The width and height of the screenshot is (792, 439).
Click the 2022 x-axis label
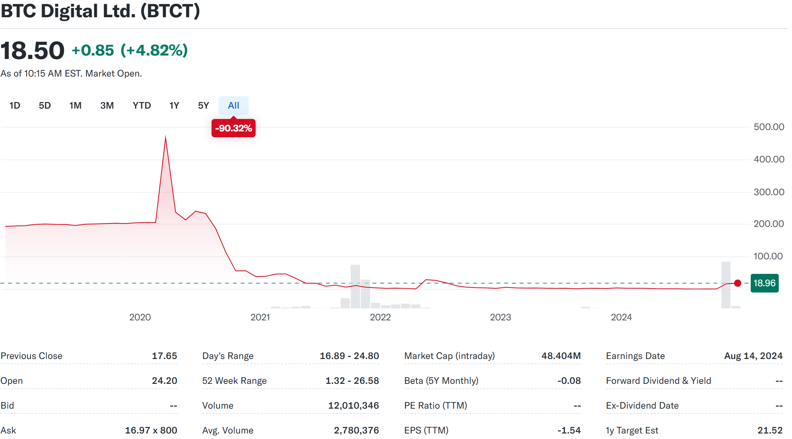pyautogui.click(x=380, y=317)
